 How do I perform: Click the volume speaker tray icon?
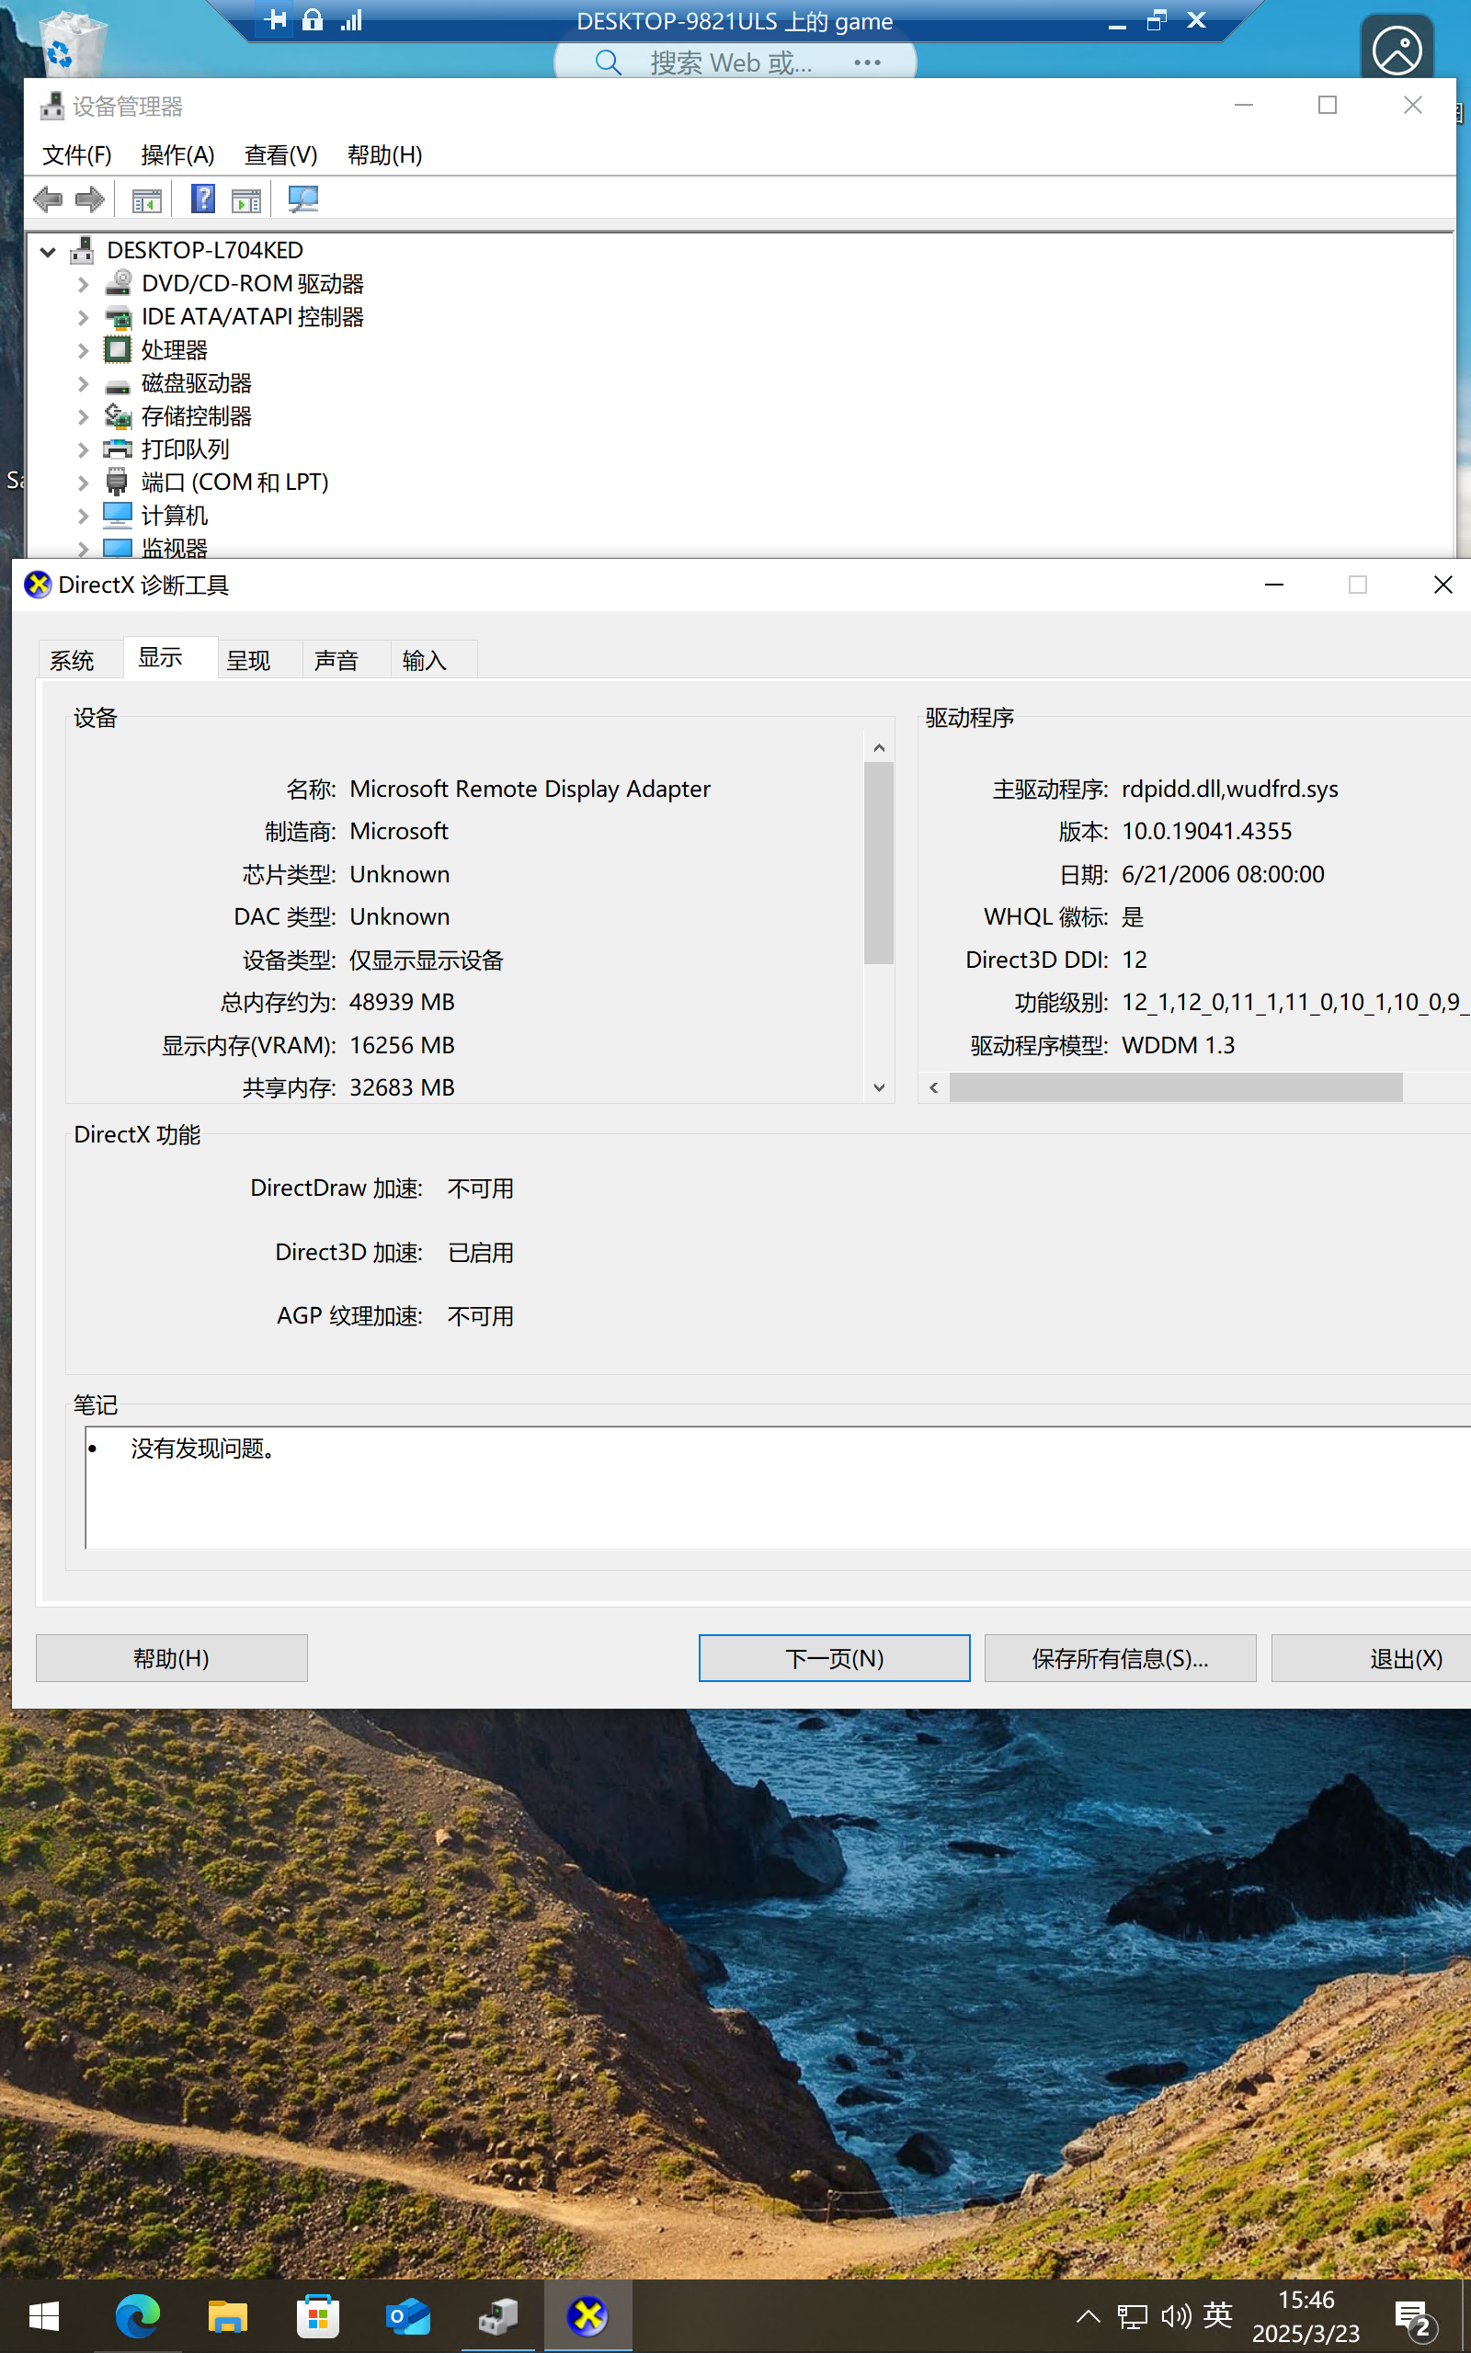[1175, 2316]
